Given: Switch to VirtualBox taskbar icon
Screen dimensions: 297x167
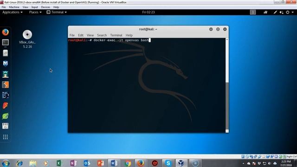Looking at the screenshot, I should (x=181, y=163).
